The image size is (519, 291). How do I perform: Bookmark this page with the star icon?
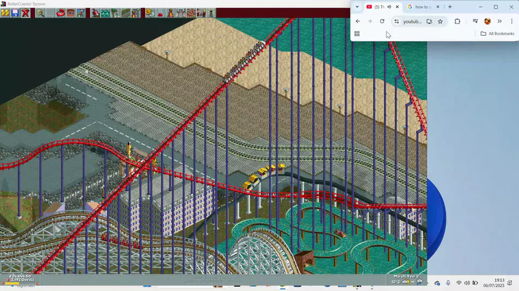440,21
